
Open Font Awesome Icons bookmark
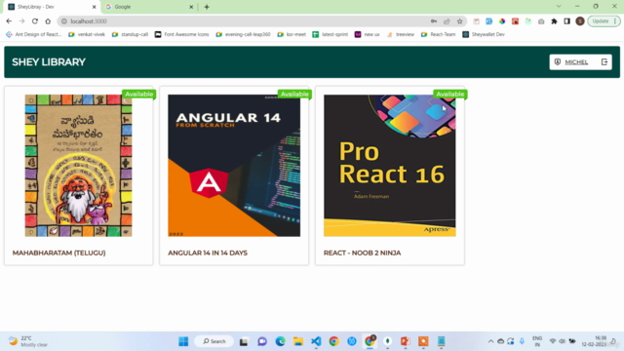click(182, 35)
